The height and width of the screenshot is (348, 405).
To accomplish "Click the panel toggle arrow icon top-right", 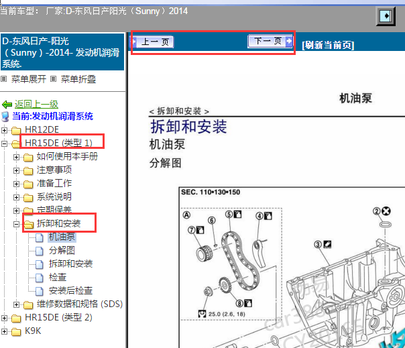I will coord(386,16).
